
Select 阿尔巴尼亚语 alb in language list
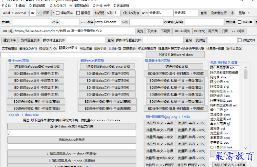[222, 68]
